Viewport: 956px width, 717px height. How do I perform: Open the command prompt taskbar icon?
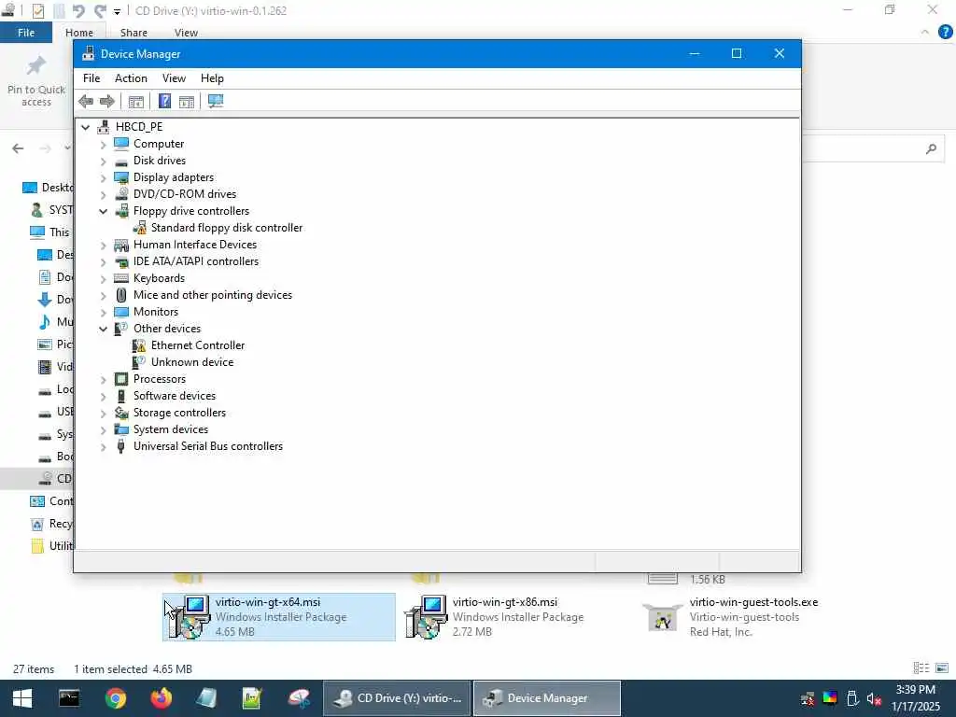click(69, 698)
